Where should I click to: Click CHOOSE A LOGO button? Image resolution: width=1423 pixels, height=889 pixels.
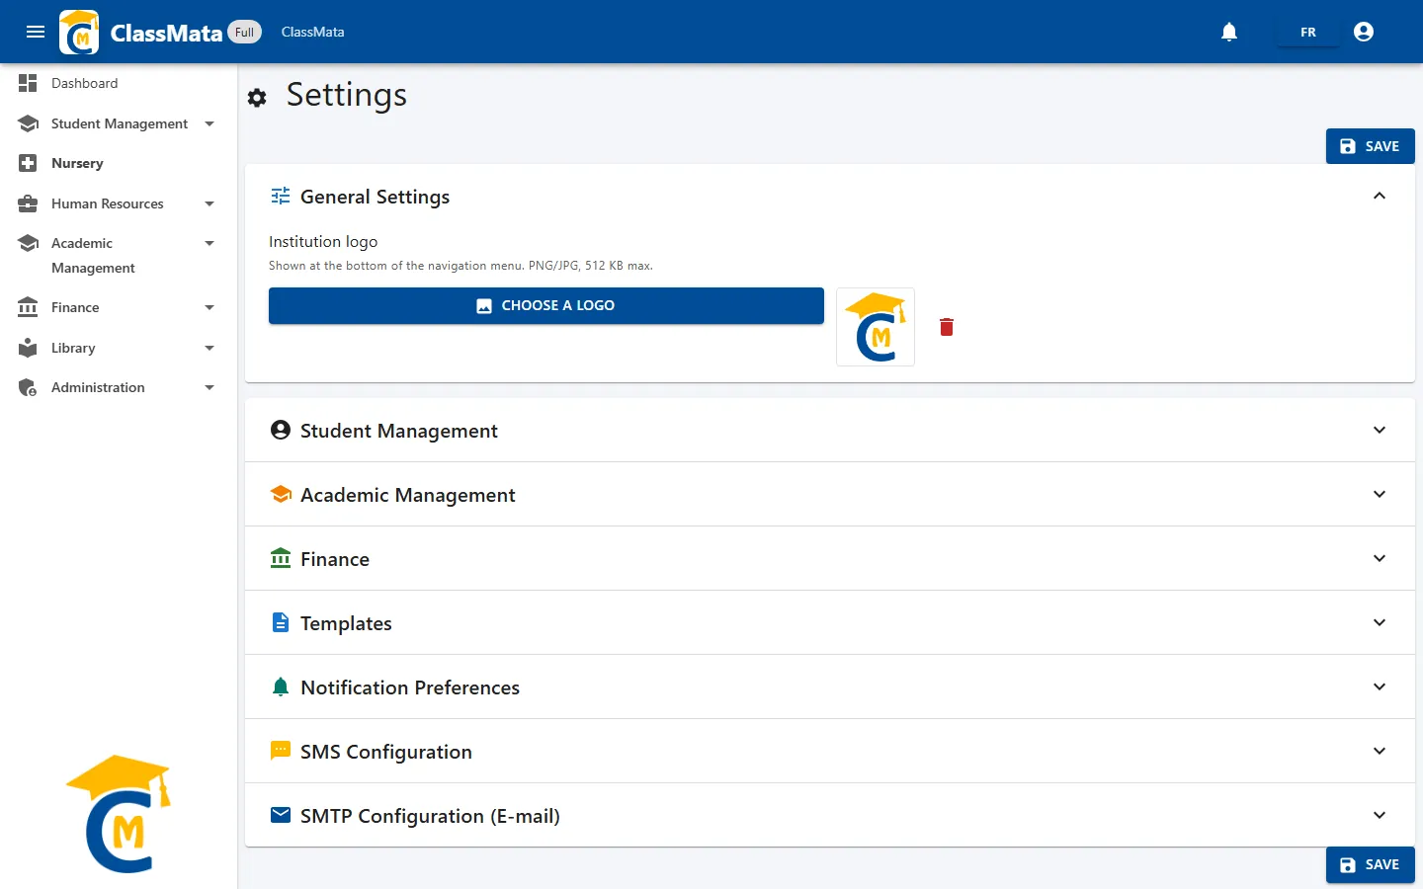546,305
